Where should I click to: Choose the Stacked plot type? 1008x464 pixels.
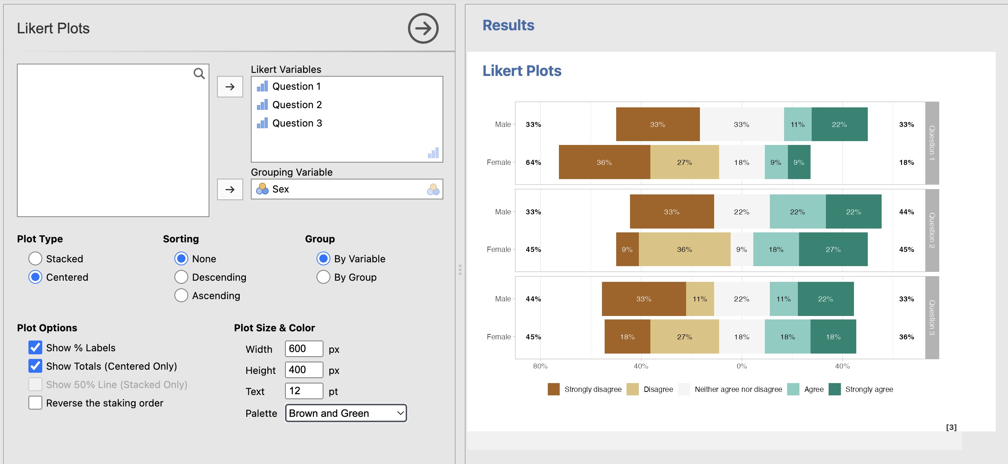[x=35, y=258]
